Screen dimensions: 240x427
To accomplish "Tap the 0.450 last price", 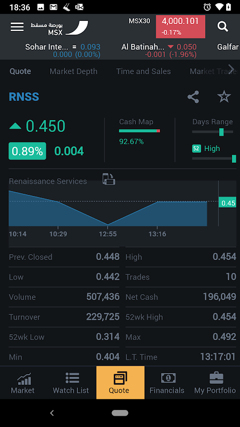I will point(45,126).
